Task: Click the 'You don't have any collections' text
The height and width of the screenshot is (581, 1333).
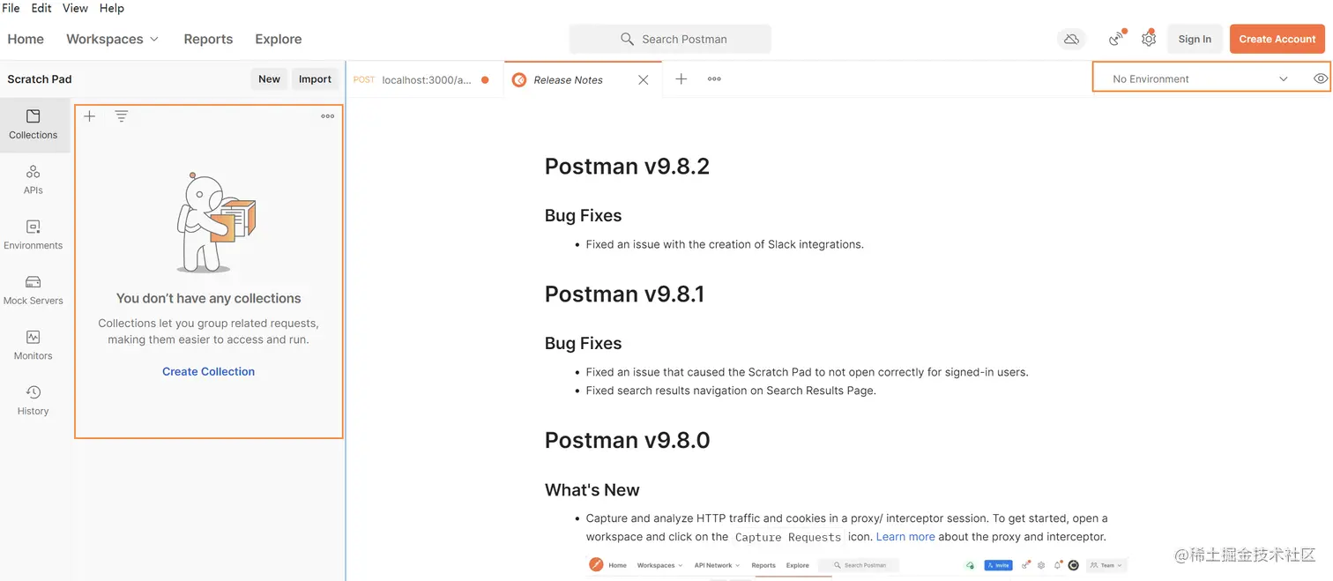Action: (x=209, y=299)
